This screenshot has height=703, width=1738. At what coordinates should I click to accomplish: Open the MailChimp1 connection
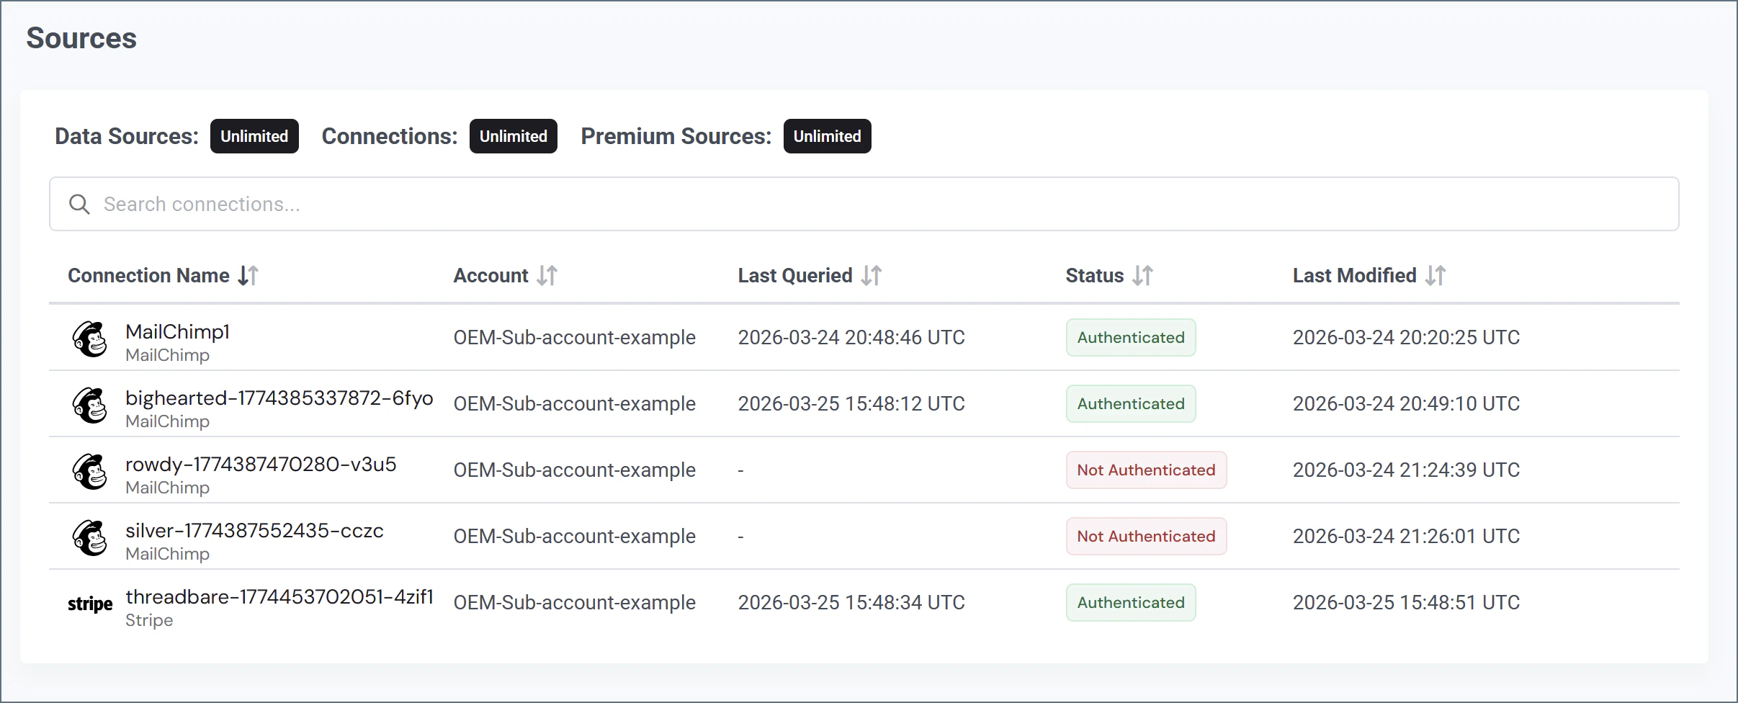click(x=178, y=331)
